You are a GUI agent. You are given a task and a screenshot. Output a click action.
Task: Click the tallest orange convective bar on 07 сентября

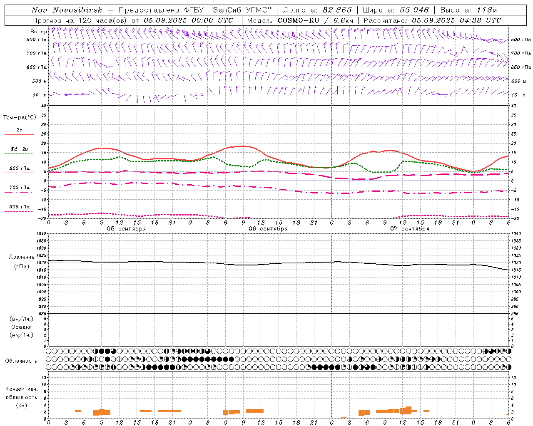408,410
